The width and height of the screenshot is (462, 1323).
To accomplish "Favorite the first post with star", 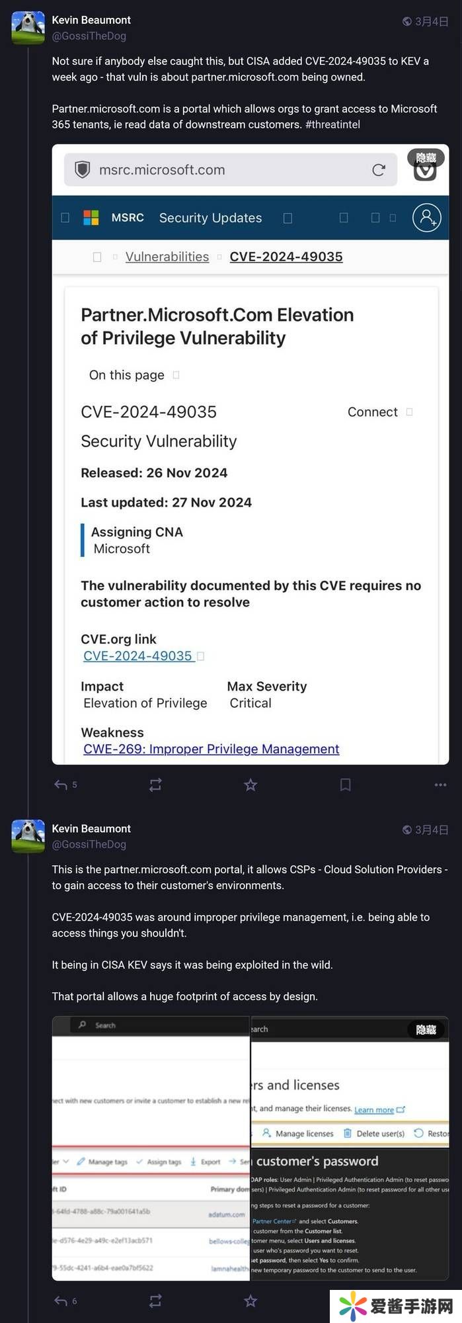I will point(250,785).
